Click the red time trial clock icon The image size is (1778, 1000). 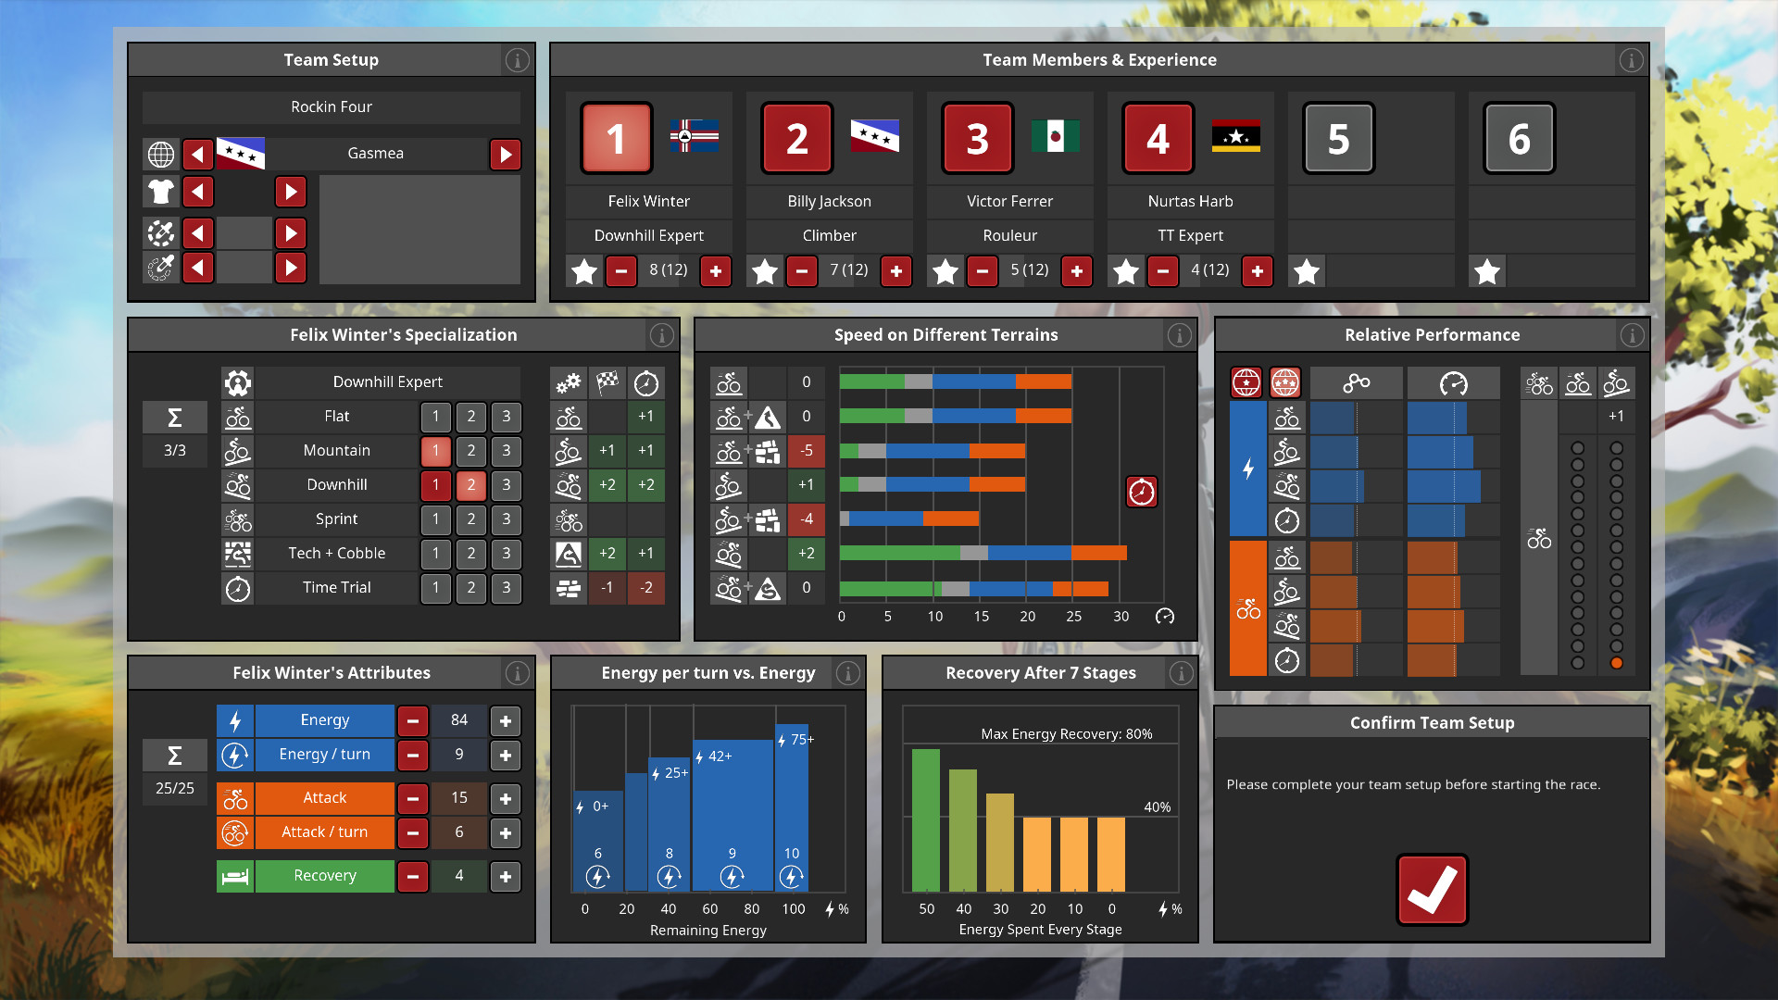(x=1141, y=492)
